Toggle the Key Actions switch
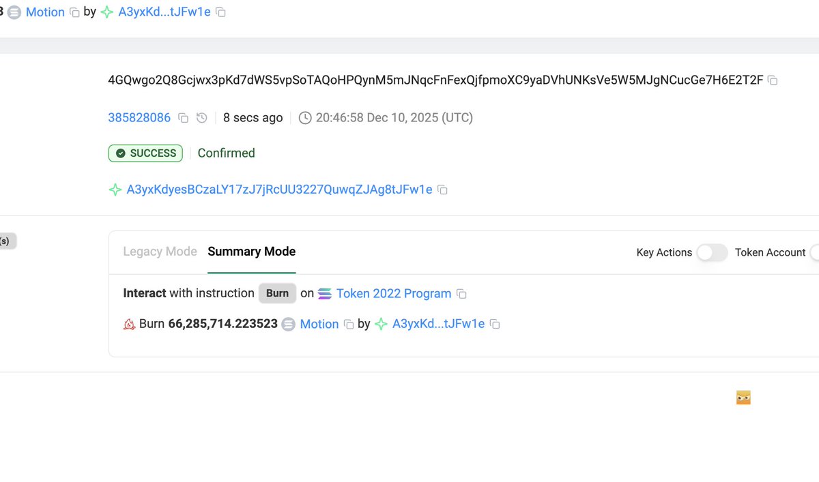Image resolution: width=819 pixels, height=482 pixels. [x=713, y=253]
